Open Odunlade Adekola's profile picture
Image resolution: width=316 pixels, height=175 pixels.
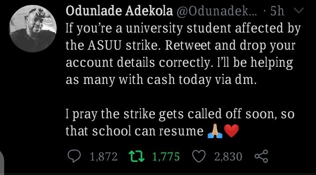(33, 29)
